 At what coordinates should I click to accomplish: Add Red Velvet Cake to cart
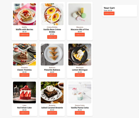coord(24,113)
